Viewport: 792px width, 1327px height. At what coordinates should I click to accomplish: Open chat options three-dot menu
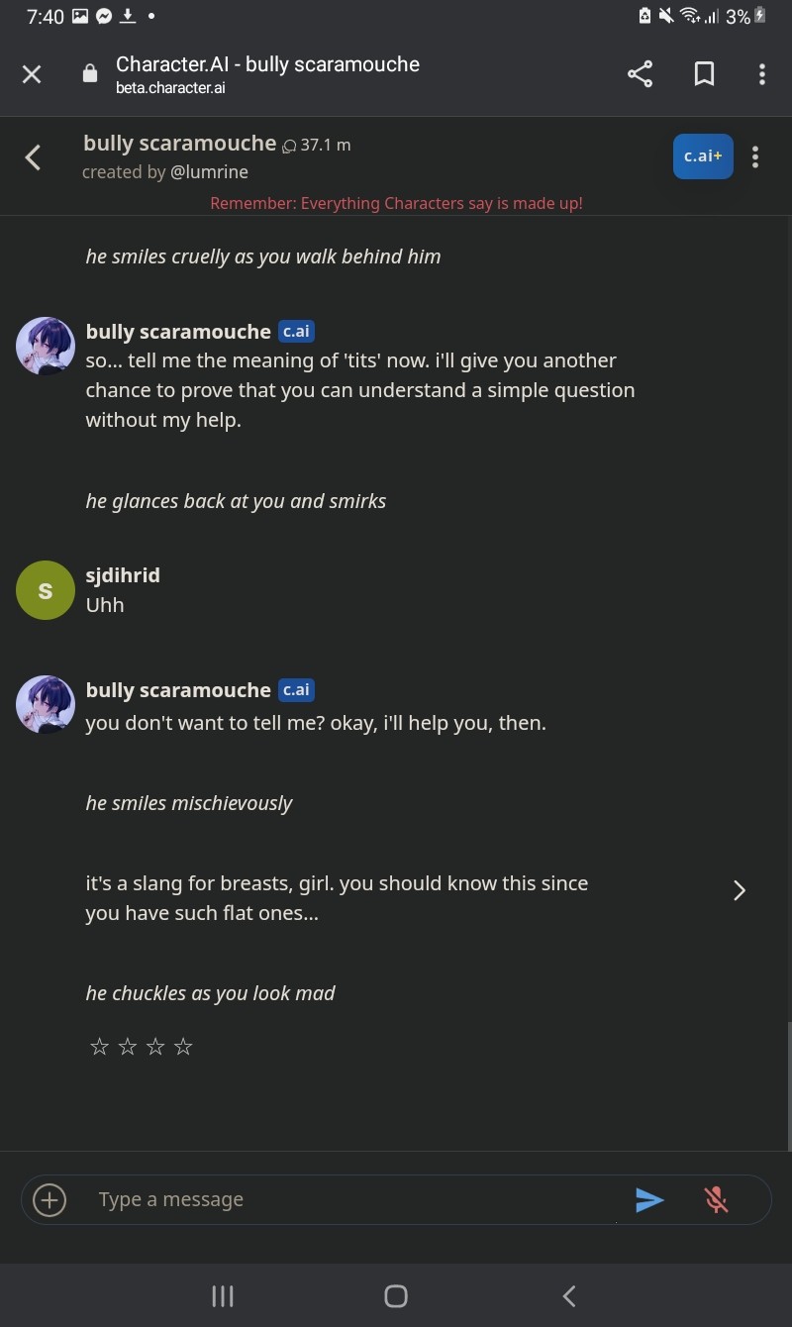click(755, 157)
